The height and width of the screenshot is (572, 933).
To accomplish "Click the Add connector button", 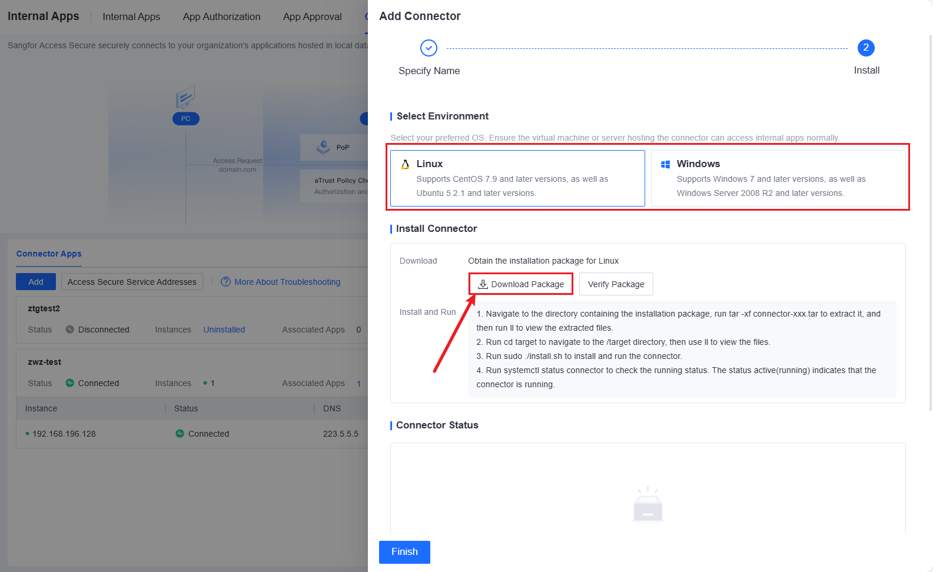I will coord(36,282).
